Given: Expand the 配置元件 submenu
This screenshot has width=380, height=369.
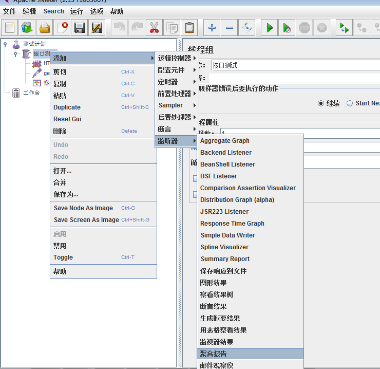Looking at the screenshot, I should 177,70.
